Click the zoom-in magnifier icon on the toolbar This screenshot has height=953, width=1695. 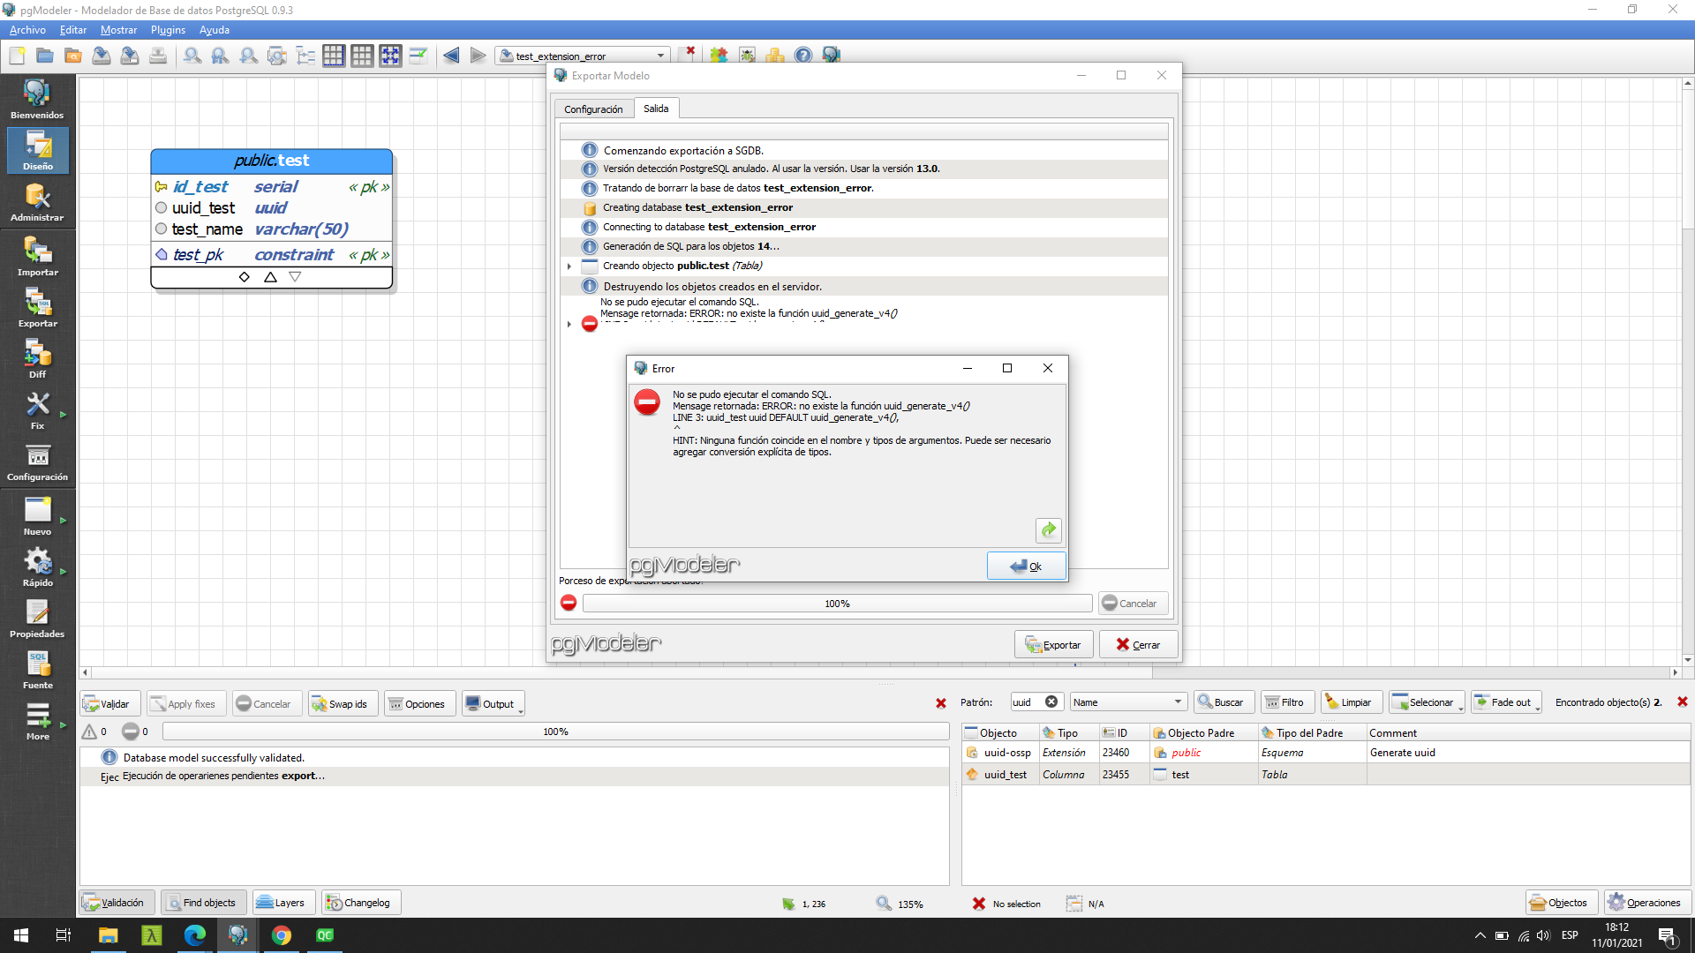coord(248,55)
